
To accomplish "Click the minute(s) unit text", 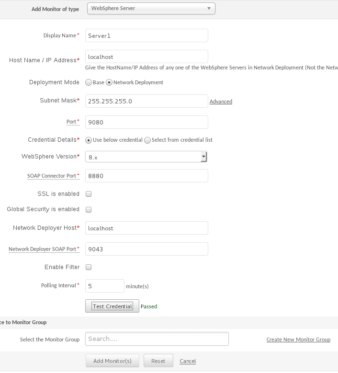I will coord(137,286).
